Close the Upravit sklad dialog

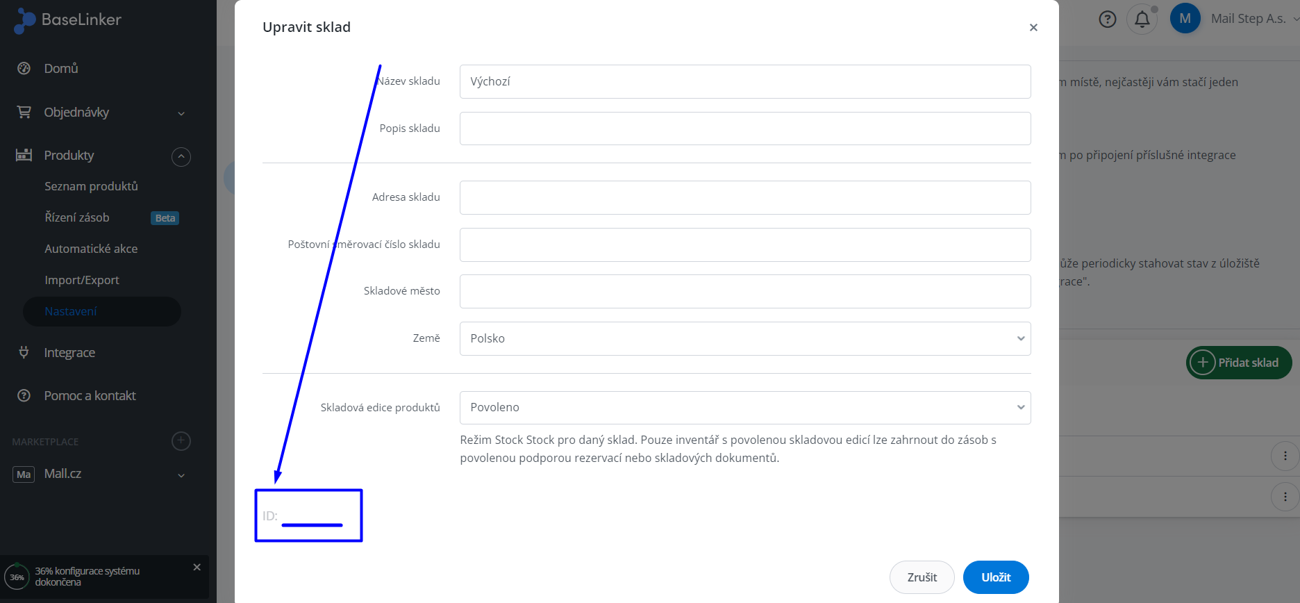(x=1033, y=28)
